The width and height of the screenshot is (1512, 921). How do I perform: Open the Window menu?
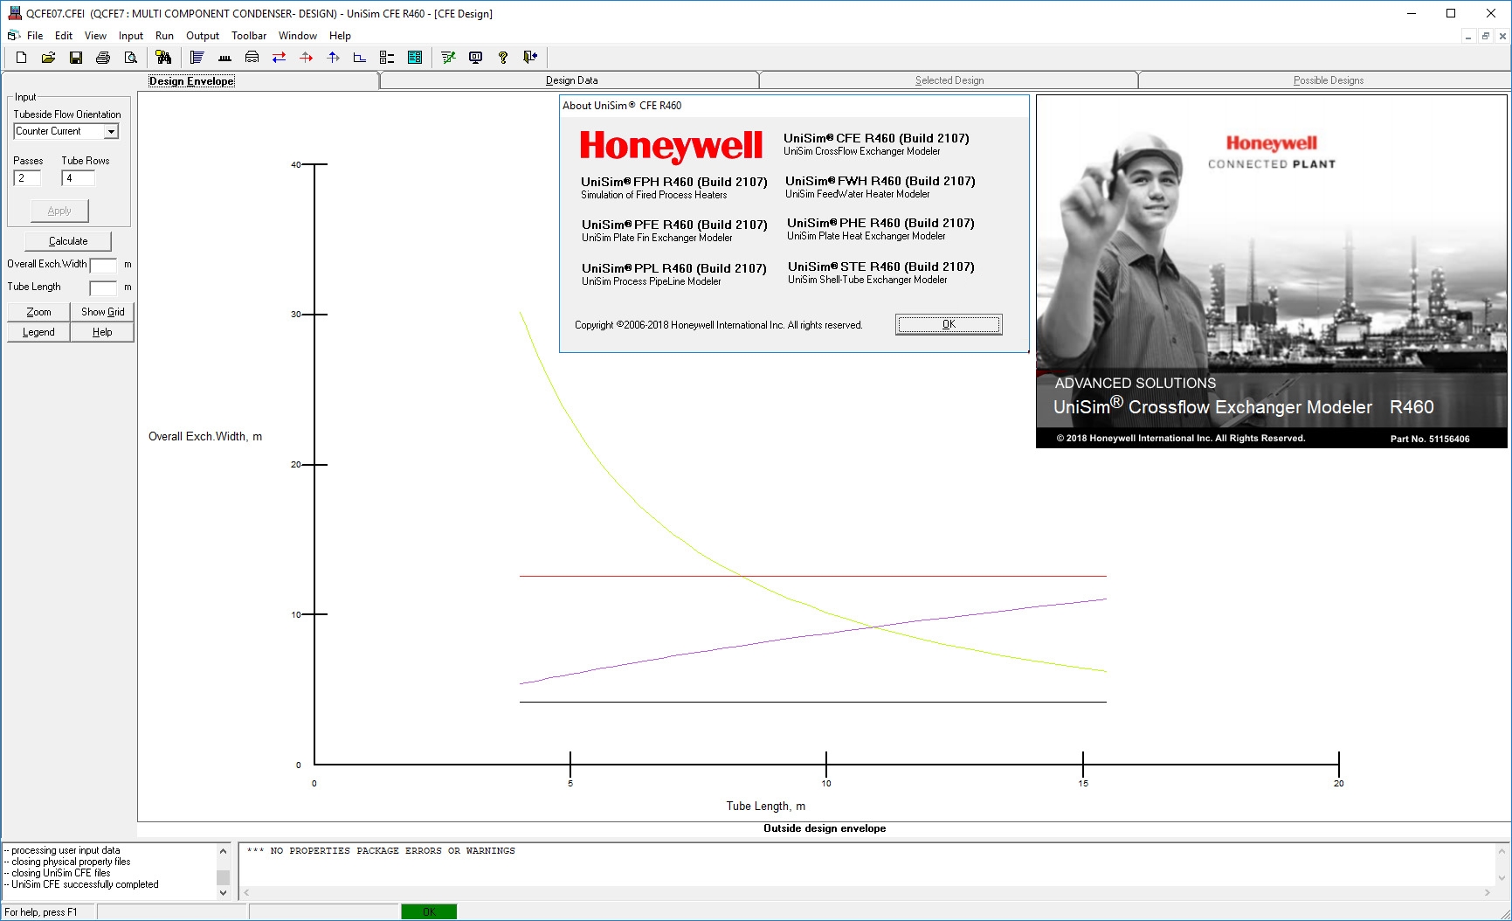pos(298,36)
